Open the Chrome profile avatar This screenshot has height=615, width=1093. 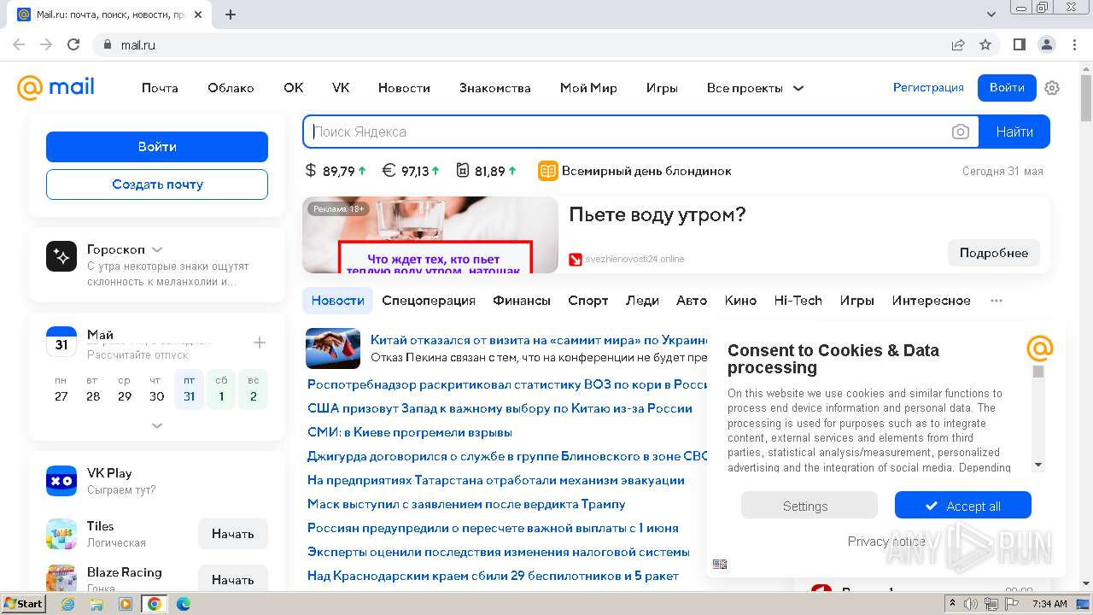click(x=1046, y=44)
